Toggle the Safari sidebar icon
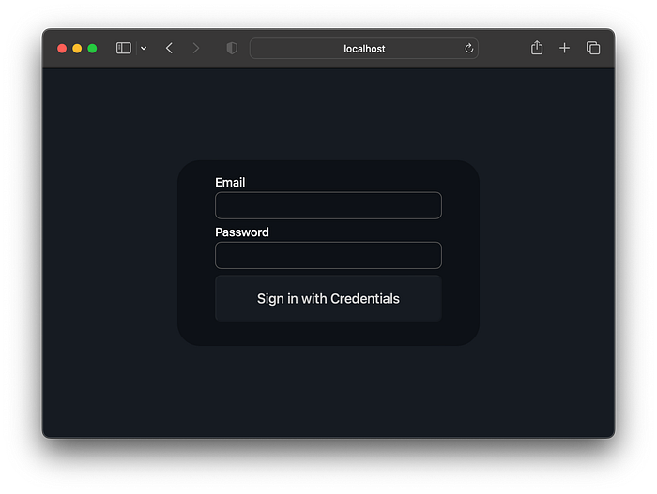 pos(124,48)
